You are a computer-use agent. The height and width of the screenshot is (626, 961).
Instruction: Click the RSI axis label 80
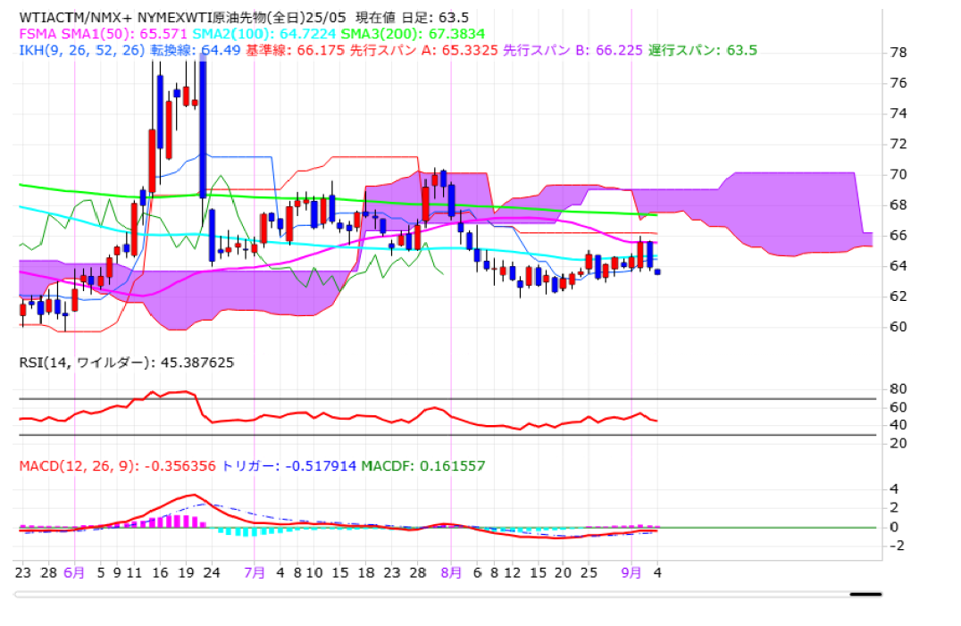[898, 389]
